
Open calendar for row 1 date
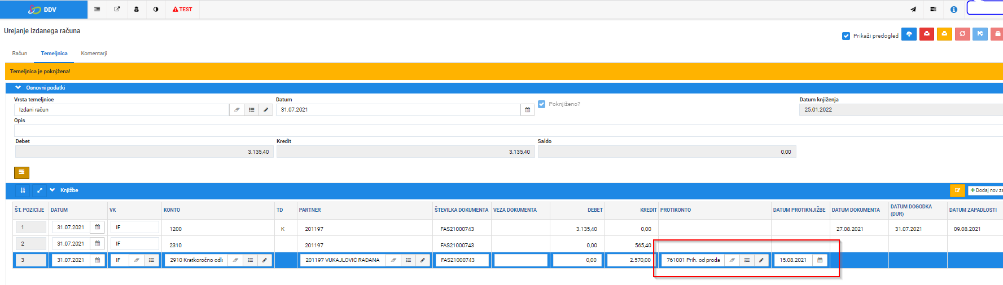(x=98, y=227)
